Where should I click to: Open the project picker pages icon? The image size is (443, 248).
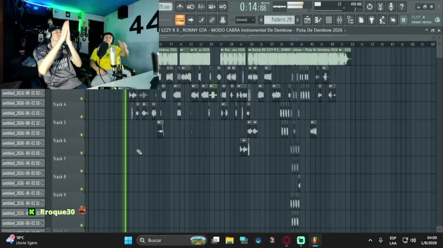[361, 20]
